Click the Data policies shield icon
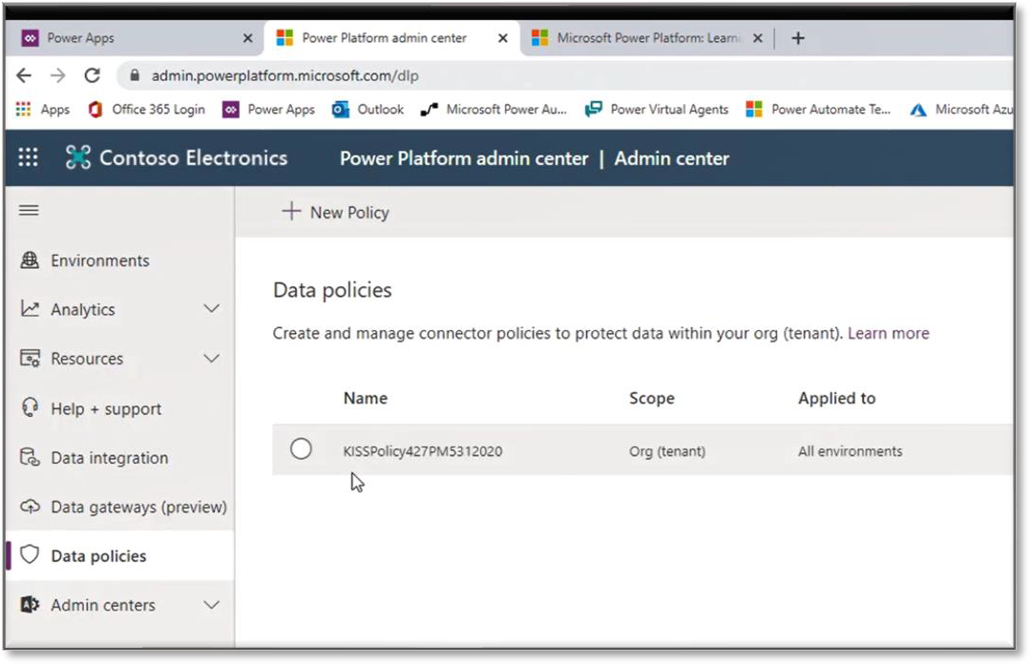 click(30, 555)
